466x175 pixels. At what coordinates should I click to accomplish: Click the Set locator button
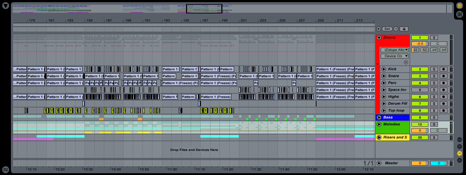coord(387,29)
